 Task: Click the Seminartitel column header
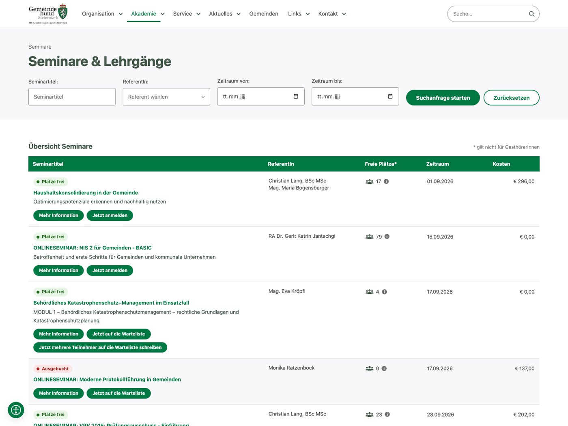[48, 164]
